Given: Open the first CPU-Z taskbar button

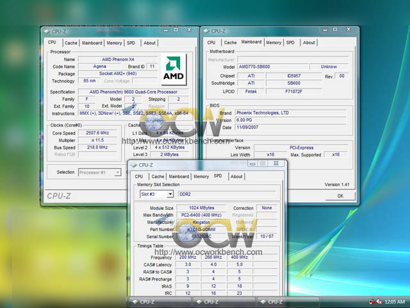Looking at the screenshot, I should tap(160, 302).
